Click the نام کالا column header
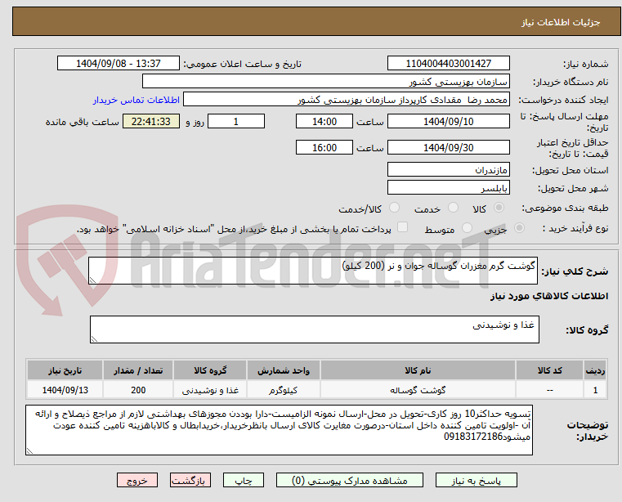Viewport: 622px width, 502px height. [418, 370]
